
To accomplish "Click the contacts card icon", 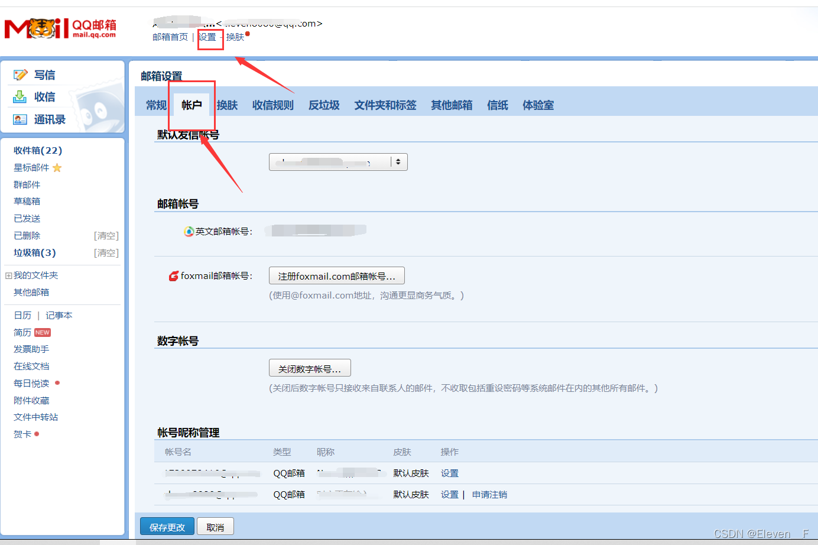I will (x=20, y=119).
